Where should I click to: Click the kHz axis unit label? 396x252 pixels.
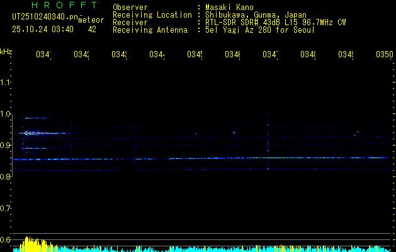point(6,52)
